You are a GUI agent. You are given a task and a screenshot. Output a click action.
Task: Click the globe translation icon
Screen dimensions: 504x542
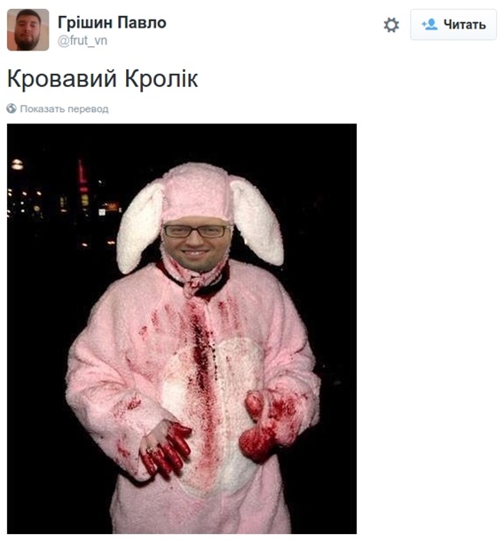pyautogui.click(x=12, y=108)
